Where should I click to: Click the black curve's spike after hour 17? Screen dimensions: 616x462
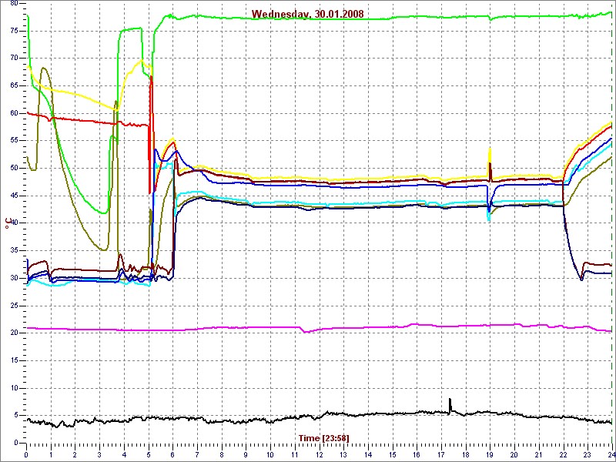[450, 402]
